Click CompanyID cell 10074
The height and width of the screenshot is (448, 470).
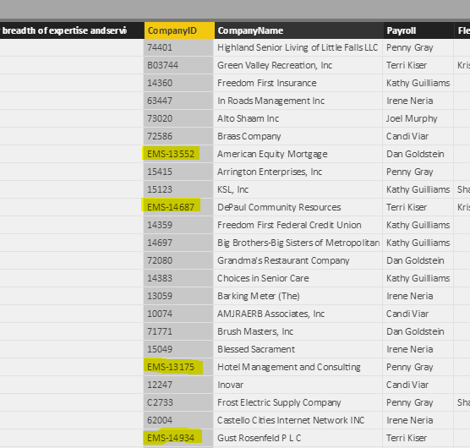pyautogui.click(x=178, y=314)
